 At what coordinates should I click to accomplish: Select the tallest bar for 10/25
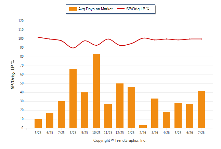click(x=96, y=91)
